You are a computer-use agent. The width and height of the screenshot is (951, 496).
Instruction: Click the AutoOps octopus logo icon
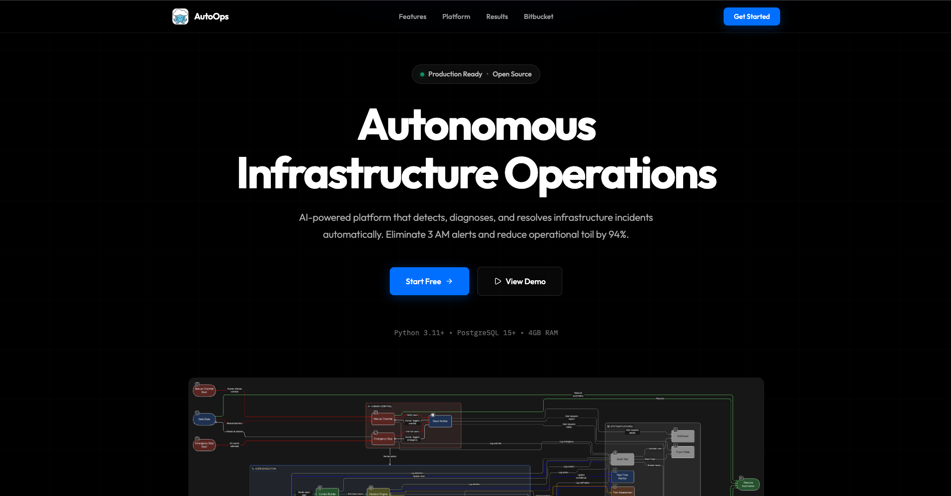click(180, 16)
